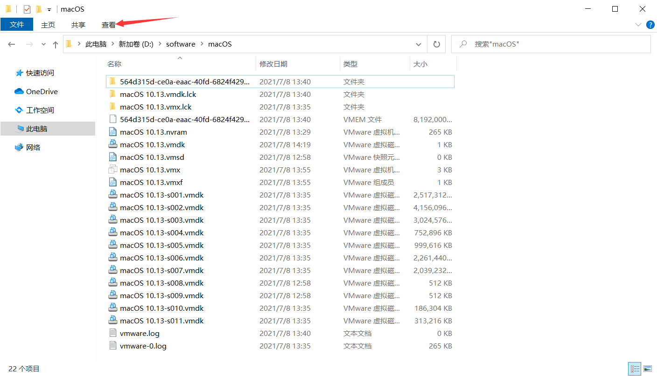The image size is (657, 376).
Task: Select folder icon of 564d315d first row
Action: [112, 82]
